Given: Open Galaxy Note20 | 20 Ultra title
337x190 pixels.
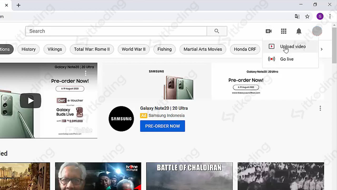Looking at the screenshot, I should tap(164, 108).
